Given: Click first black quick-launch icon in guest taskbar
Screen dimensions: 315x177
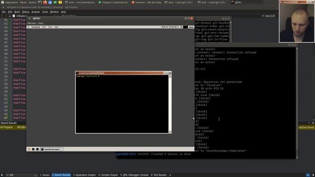Looking at the screenshot, I should point(33,149).
